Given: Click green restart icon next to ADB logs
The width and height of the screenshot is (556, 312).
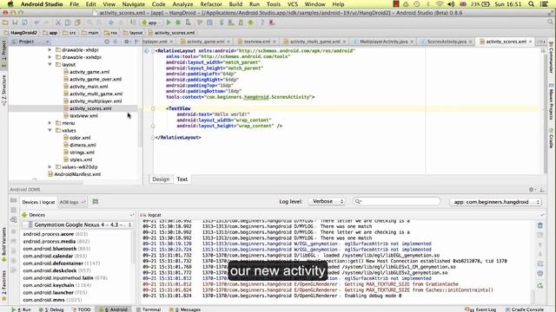Looking at the screenshot, I should pos(96,202).
